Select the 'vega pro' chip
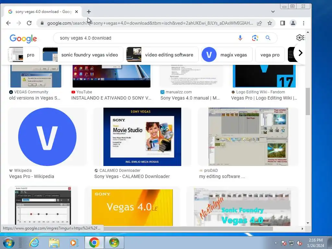The height and width of the screenshot is (249, 332). 270,54
